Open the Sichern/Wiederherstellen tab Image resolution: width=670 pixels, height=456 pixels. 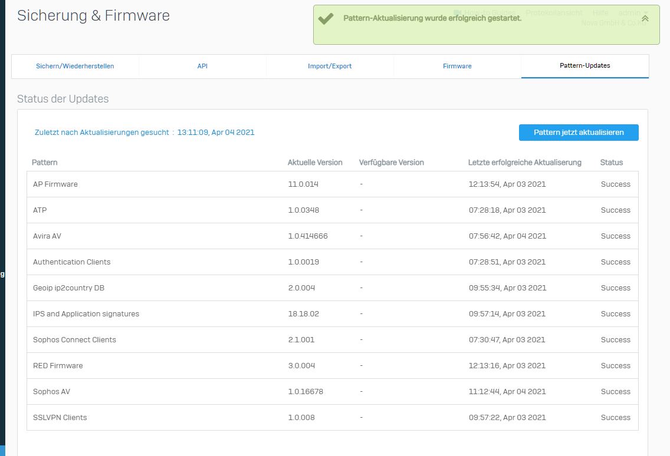click(75, 66)
